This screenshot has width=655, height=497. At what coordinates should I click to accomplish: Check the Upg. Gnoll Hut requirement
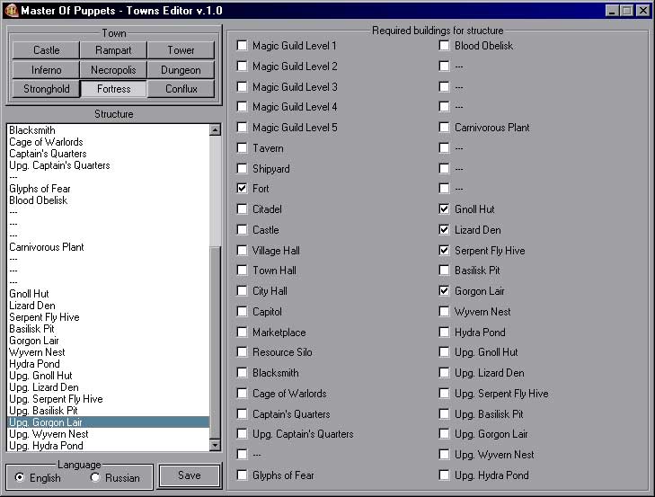(x=444, y=352)
